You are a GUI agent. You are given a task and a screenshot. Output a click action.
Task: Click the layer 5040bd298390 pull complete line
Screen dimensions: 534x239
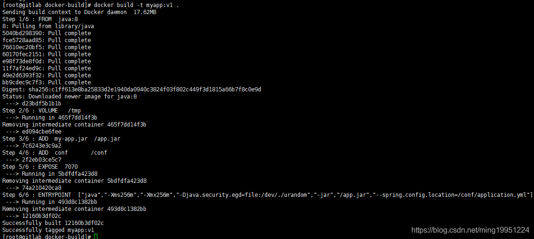(x=46, y=33)
